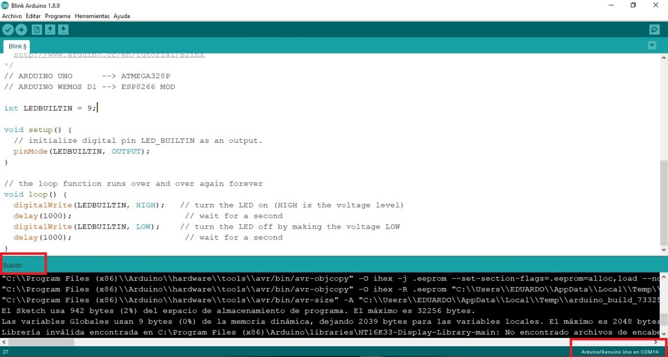Image resolution: width=668 pixels, height=357 pixels.
Task: Click the Arduino logo in title bar
Action: pyautogui.click(x=5, y=5)
